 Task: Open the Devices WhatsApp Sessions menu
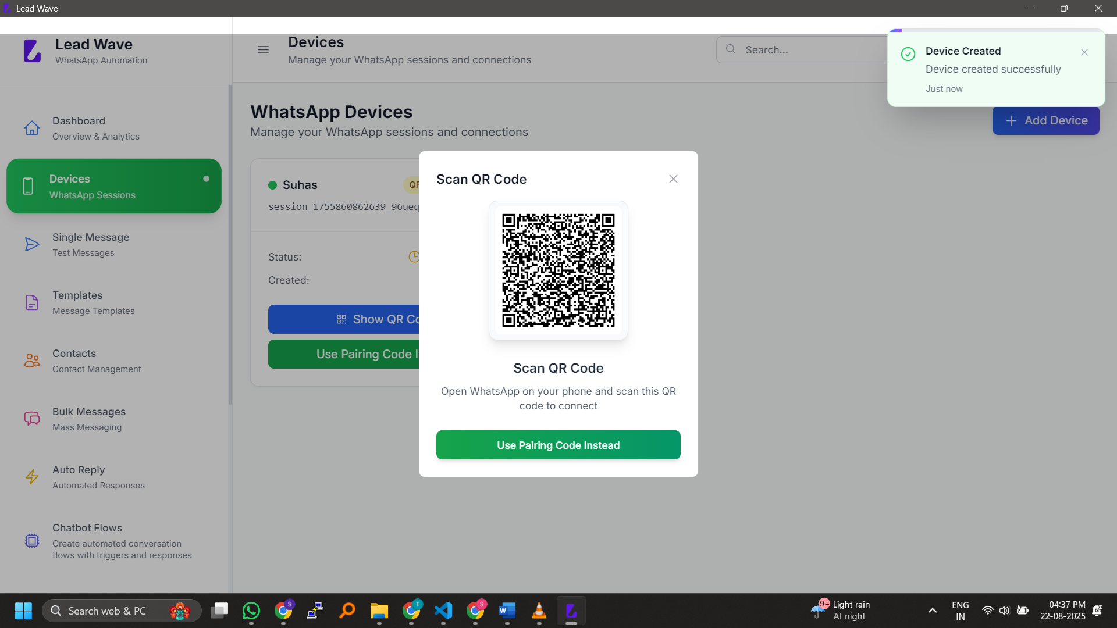coord(114,186)
